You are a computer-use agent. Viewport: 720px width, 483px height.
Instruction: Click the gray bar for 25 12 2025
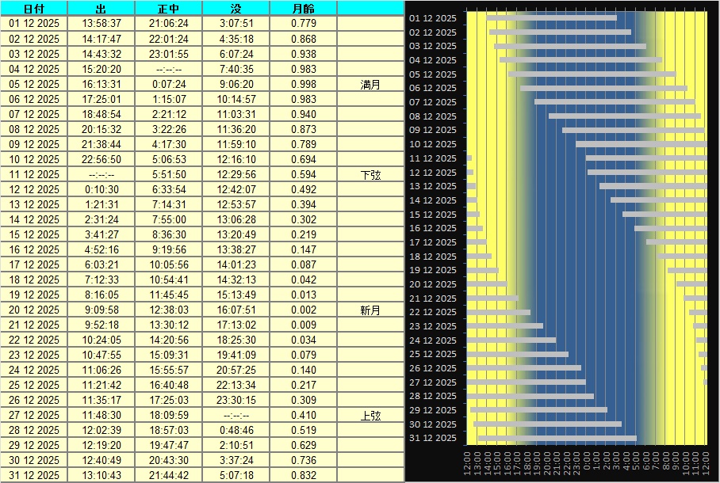coord(517,354)
